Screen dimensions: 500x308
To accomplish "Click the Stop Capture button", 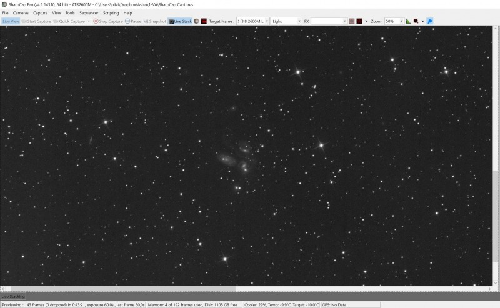I will click(x=108, y=21).
